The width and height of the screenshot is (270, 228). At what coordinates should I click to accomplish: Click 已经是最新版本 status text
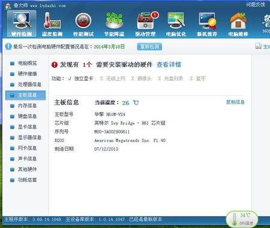point(146,219)
